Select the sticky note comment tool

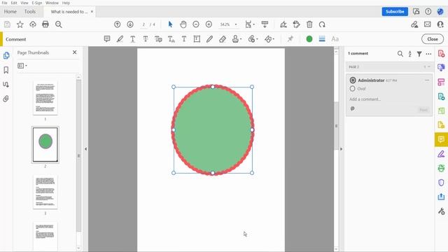pos(107,39)
